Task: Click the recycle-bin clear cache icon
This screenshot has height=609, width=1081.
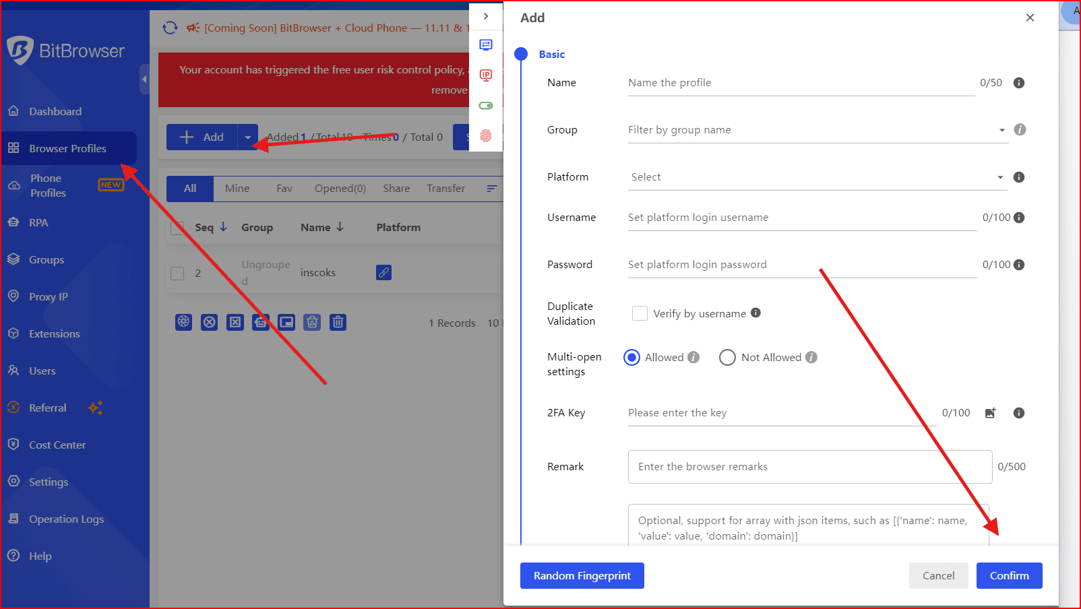Action: coord(312,322)
